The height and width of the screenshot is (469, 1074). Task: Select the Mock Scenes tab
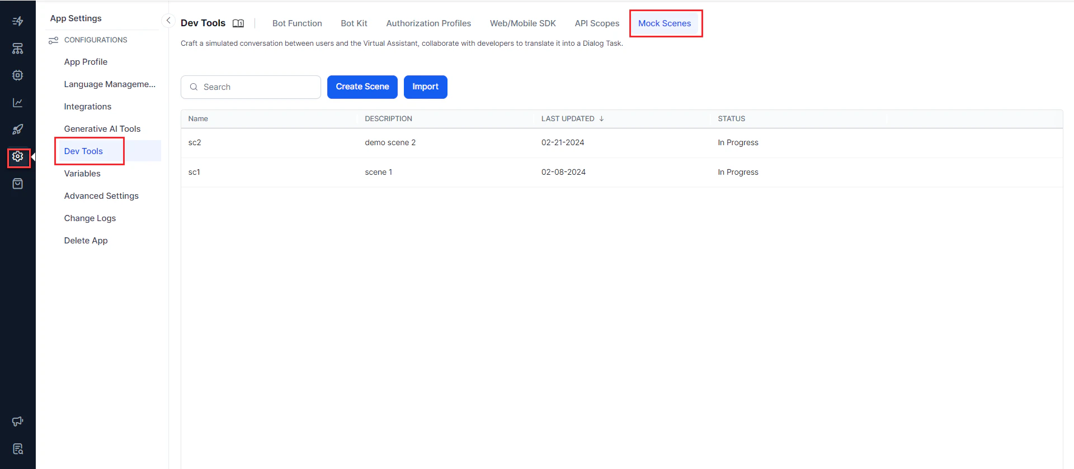665,23
